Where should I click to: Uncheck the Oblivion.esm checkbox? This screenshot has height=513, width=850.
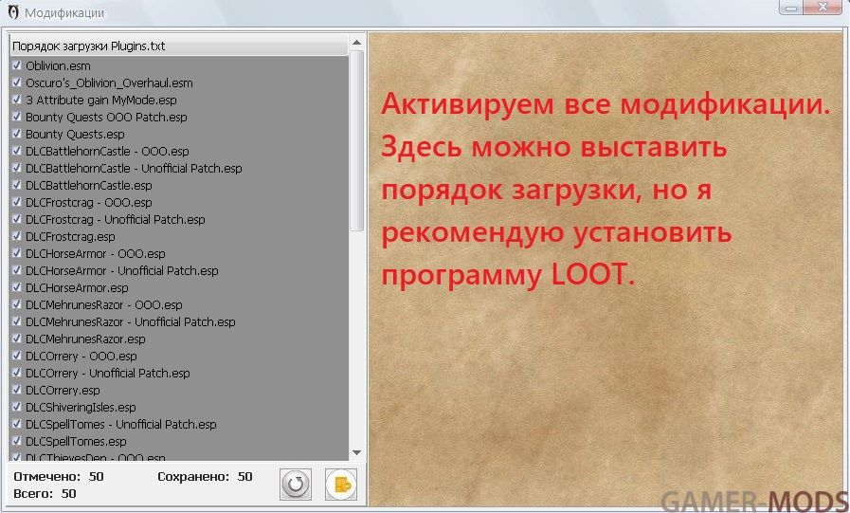(17, 65)
